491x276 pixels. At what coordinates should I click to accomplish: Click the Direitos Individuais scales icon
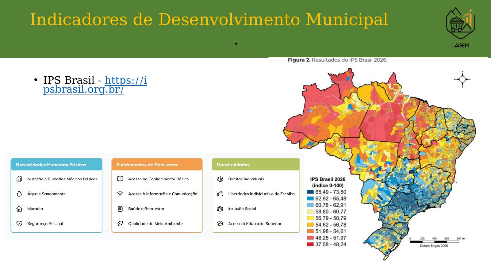click(x=220, y=179)
